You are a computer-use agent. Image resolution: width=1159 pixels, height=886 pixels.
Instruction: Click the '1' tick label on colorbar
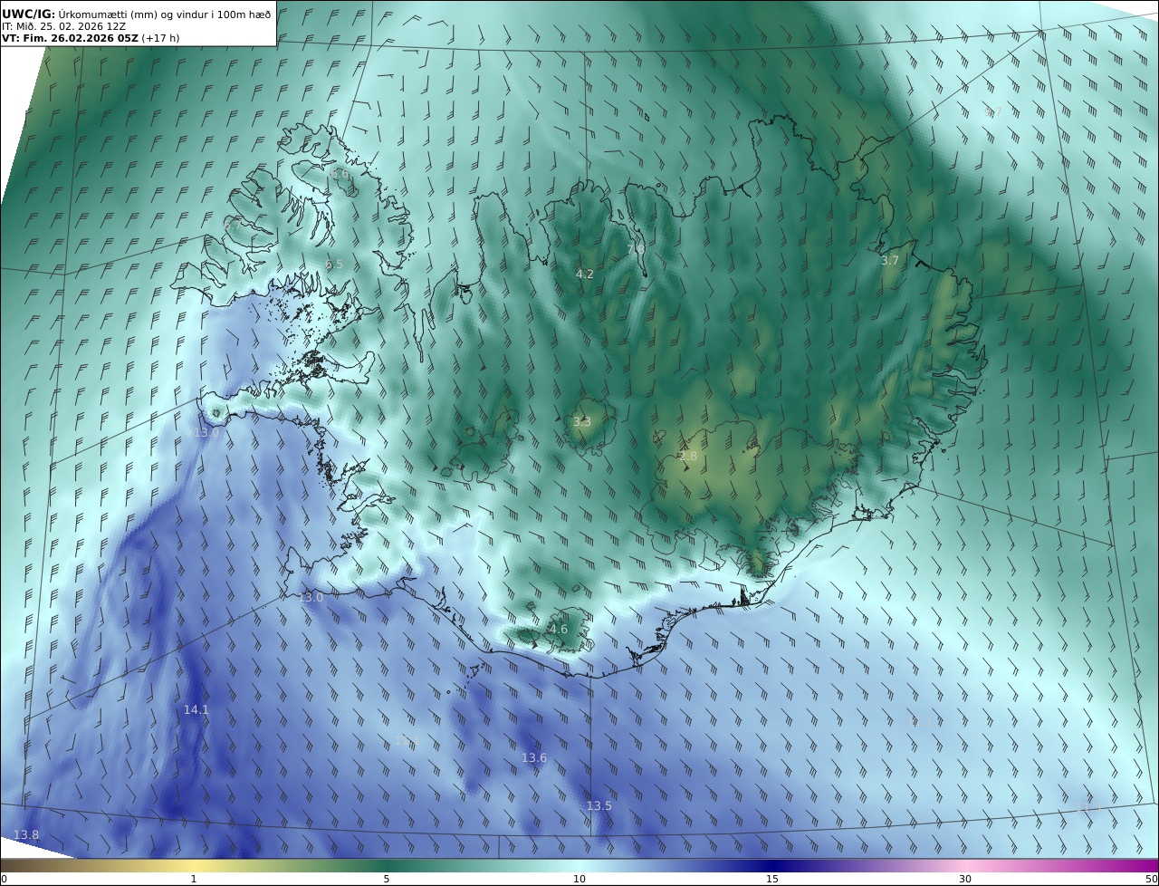pyautogui.click(x=194, y=879)
